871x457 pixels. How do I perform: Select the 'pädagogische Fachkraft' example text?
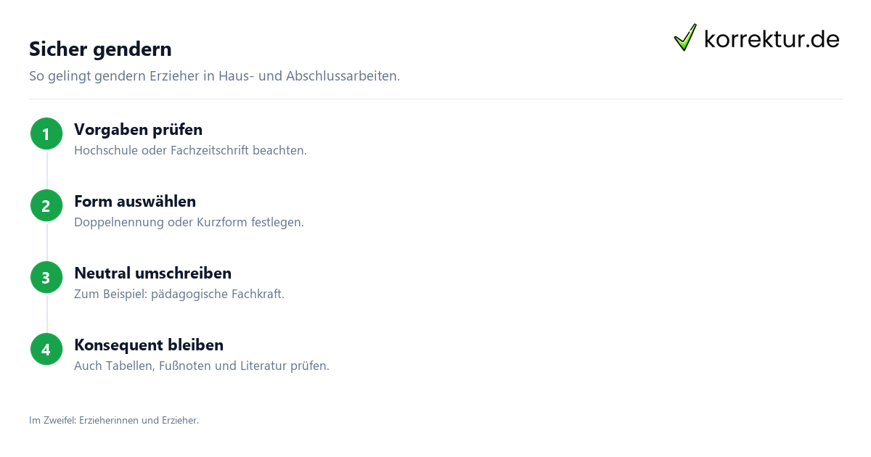[x=217, y=295]
